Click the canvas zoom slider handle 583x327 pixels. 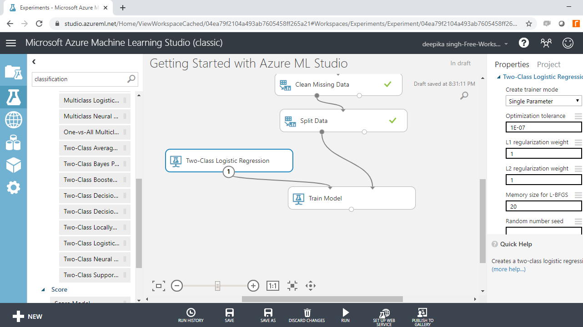(x=217, y=286)
